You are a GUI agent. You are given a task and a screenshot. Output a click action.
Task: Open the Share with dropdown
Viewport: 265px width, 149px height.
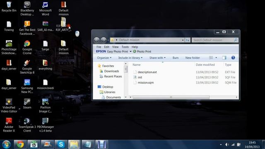tap(157, 58)
